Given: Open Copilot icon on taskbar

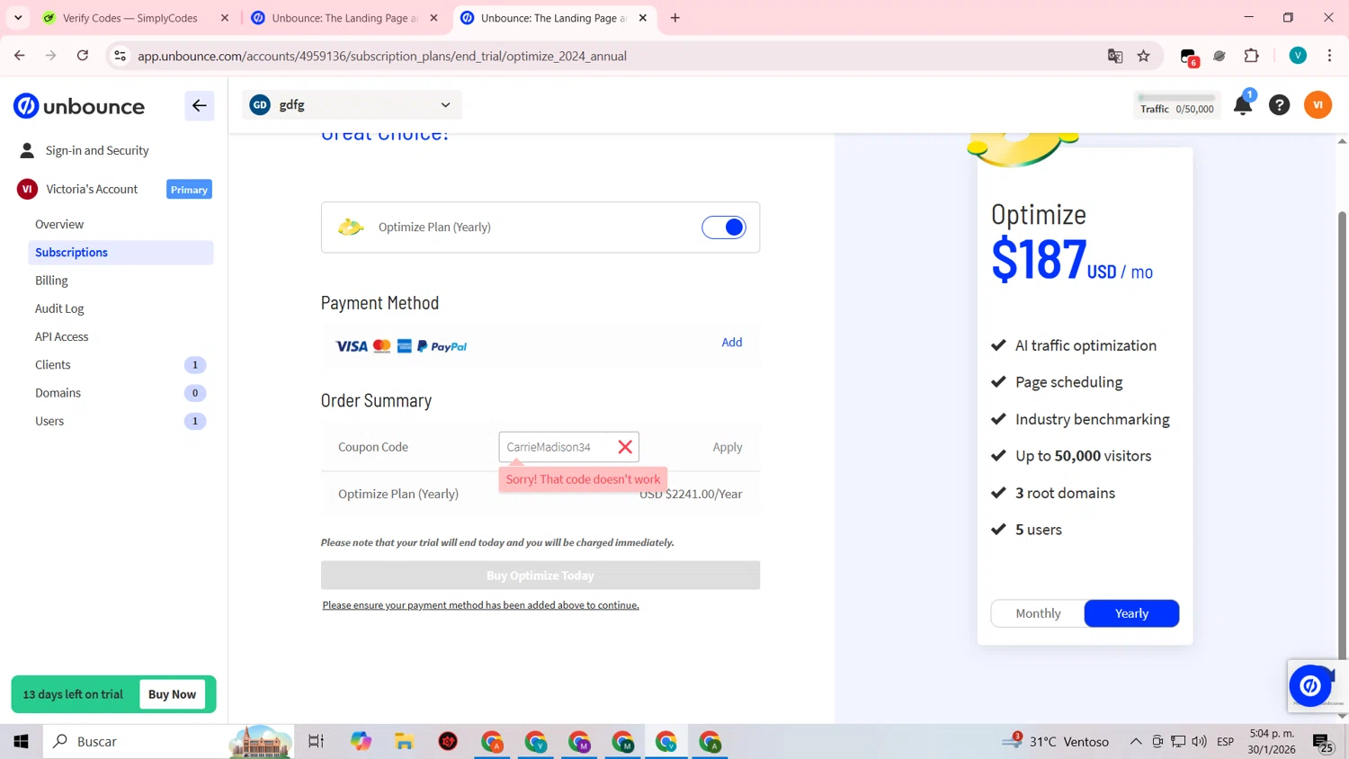Looking at the screenshot, I should point(361,742).
